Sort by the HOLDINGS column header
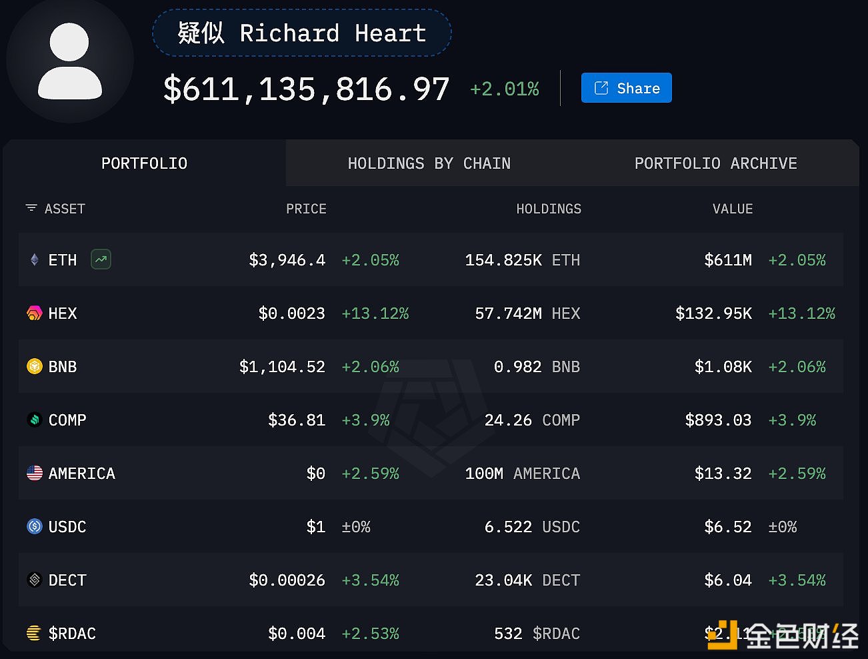868x659 pixels. [x=548, y=209]
